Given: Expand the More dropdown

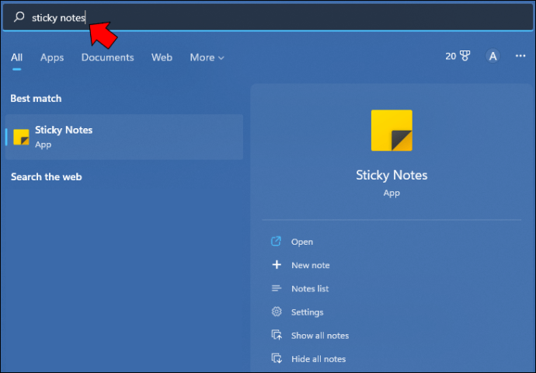Looking at the screenshot, I should tap(207, 58).
